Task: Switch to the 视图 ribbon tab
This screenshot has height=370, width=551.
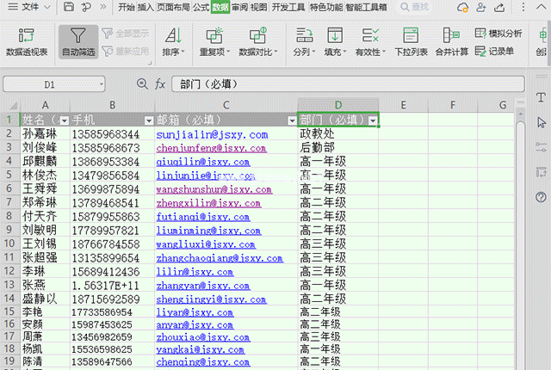Action: (259, 7)
